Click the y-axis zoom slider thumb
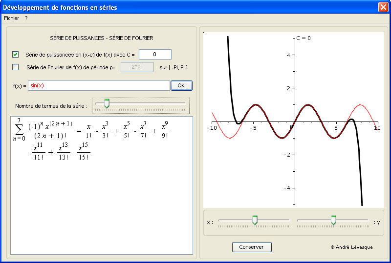The image size is (391, 263). [334, 220]
